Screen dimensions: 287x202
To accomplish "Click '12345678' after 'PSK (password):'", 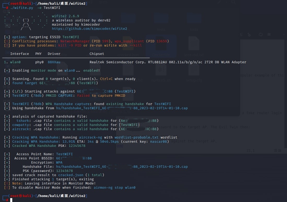I will tap(65, 171).
